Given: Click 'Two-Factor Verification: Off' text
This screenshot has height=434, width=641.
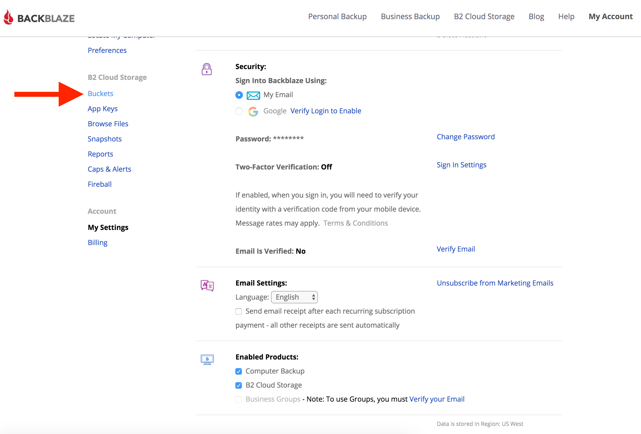Looking at the screenshot, I should [284, 167].
